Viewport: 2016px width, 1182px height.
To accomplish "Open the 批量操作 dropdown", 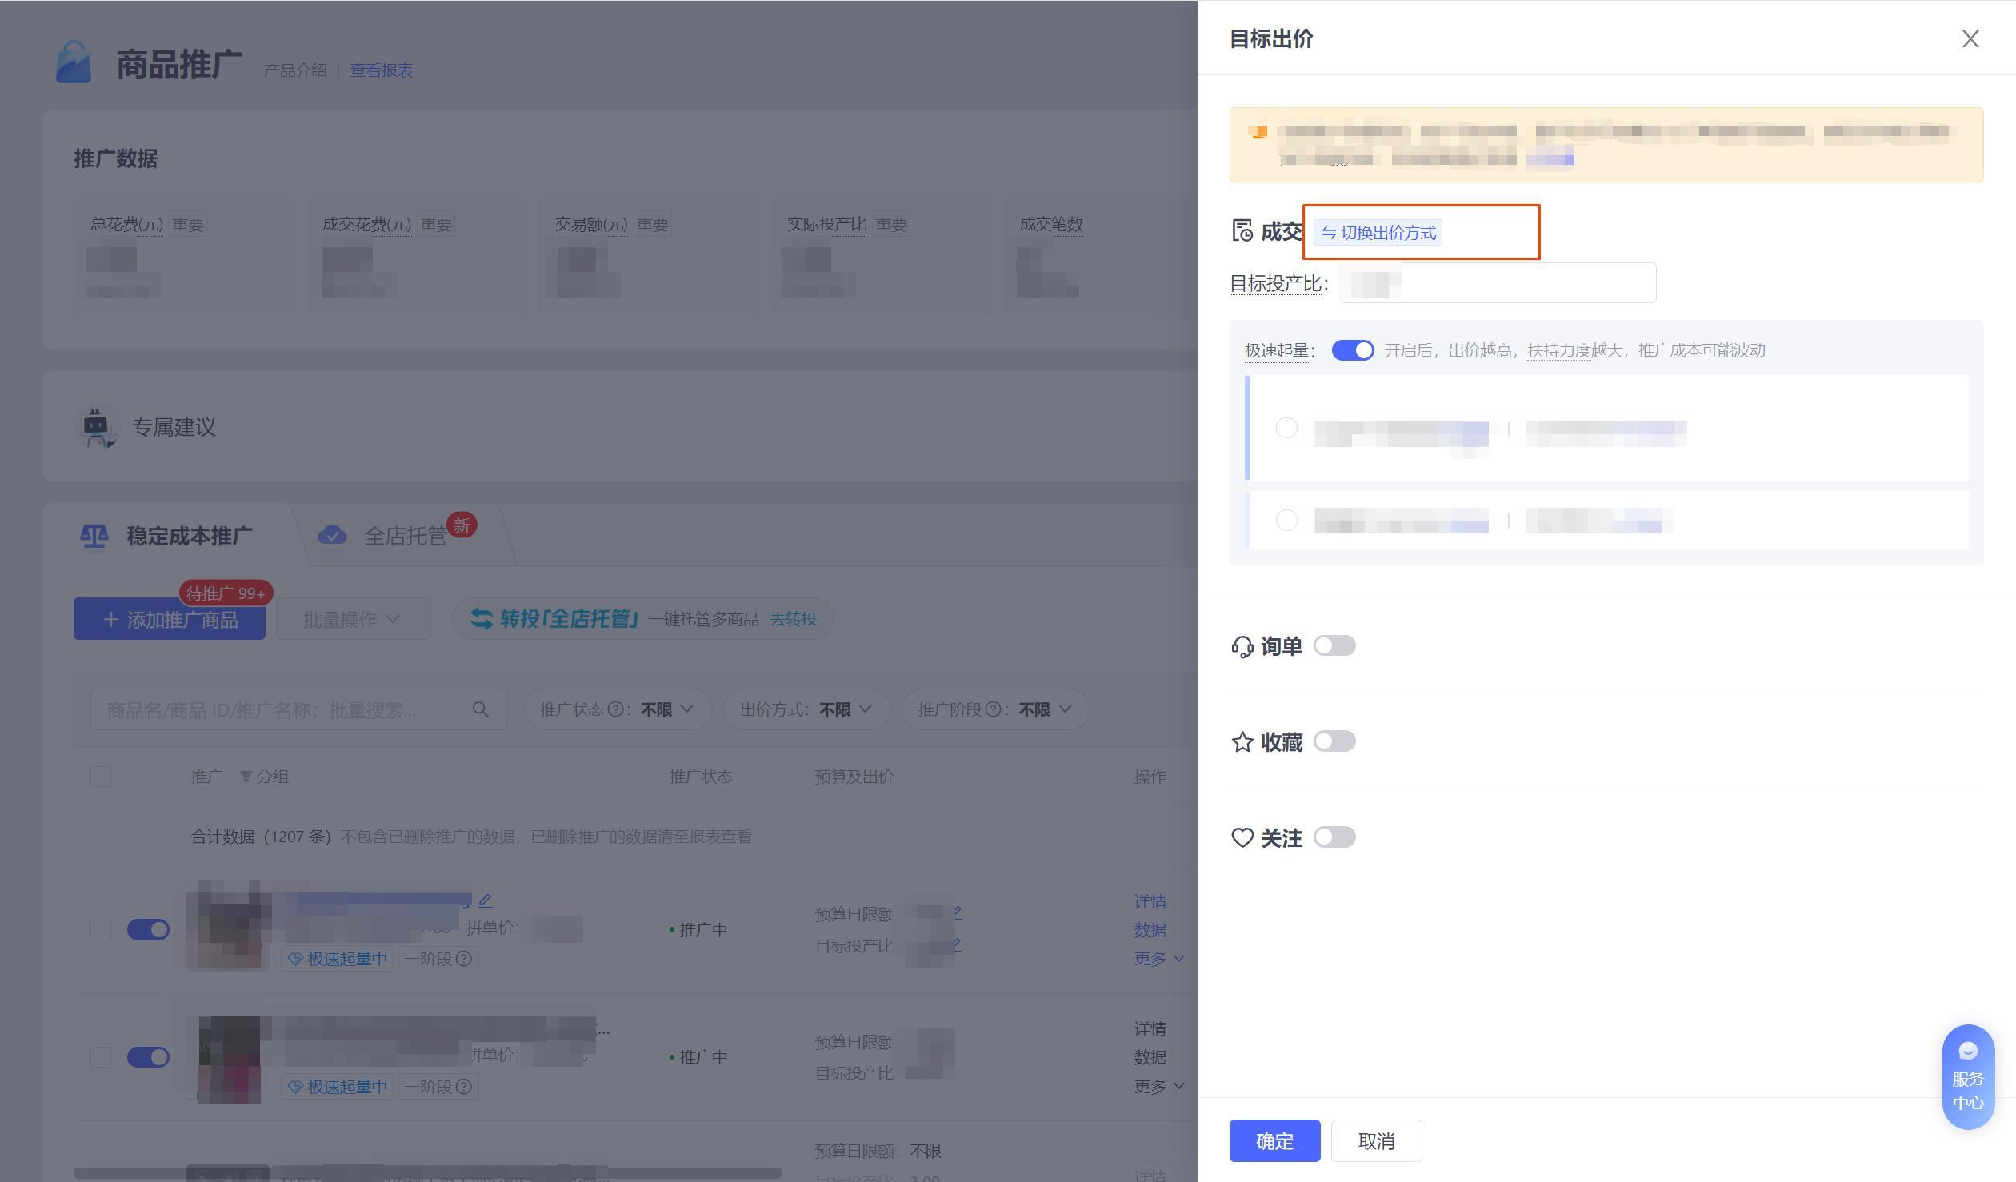I will pos(353,619).
